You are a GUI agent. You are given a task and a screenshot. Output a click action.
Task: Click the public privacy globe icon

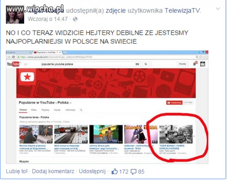[x=75, y=19]
